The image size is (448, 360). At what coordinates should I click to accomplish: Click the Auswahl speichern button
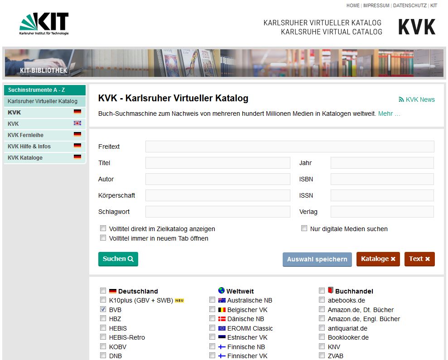tap(317, 259)
